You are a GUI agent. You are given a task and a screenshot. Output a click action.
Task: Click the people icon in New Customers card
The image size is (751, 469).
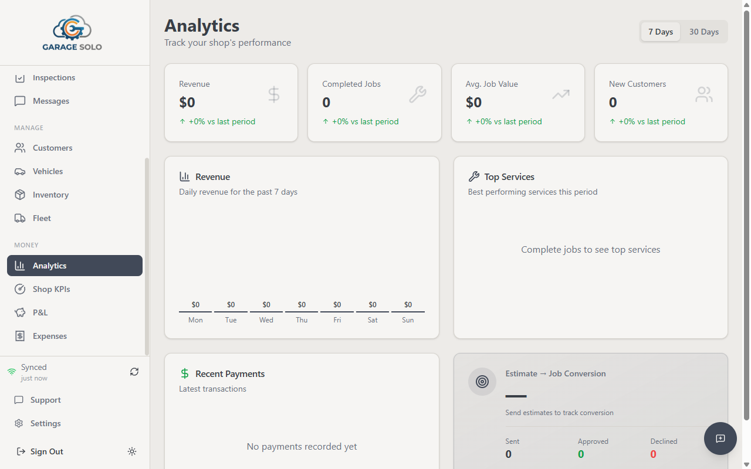pyautogui.click(x=704, y=94)
